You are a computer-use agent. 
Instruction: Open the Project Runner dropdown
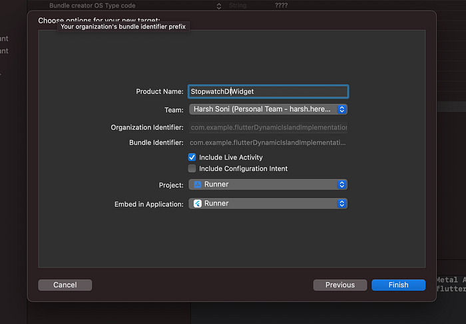coord(268,184)
